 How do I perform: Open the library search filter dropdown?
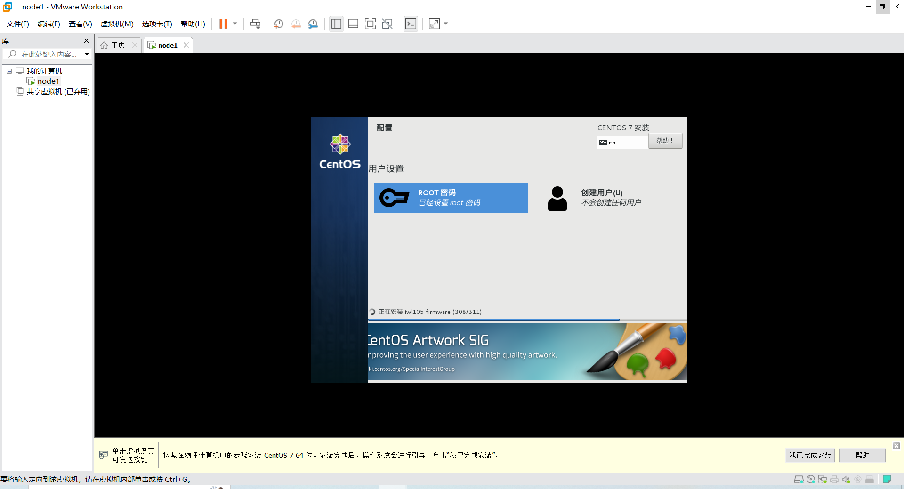87,54
